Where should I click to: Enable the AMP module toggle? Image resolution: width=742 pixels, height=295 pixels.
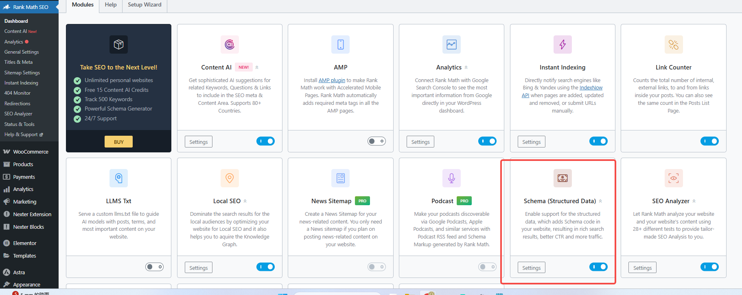tap(376, 141)
